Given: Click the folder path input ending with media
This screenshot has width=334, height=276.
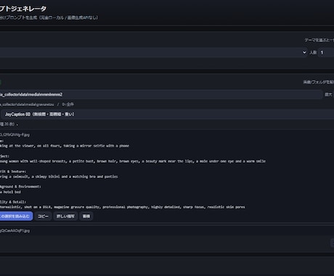Looking at the screenshot, I should pos(160,94).
